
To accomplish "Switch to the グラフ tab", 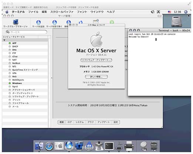I will 91,122.
